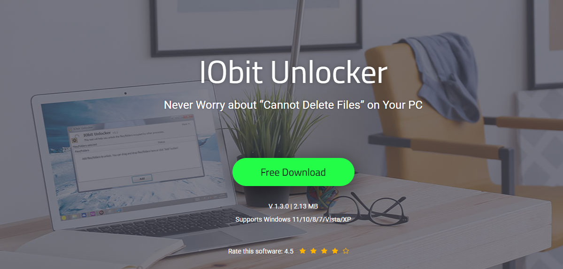This screenshot has height=269, width=563.
Task: Click the red circular icon on laptop taskbar
Action: [101, 212]
